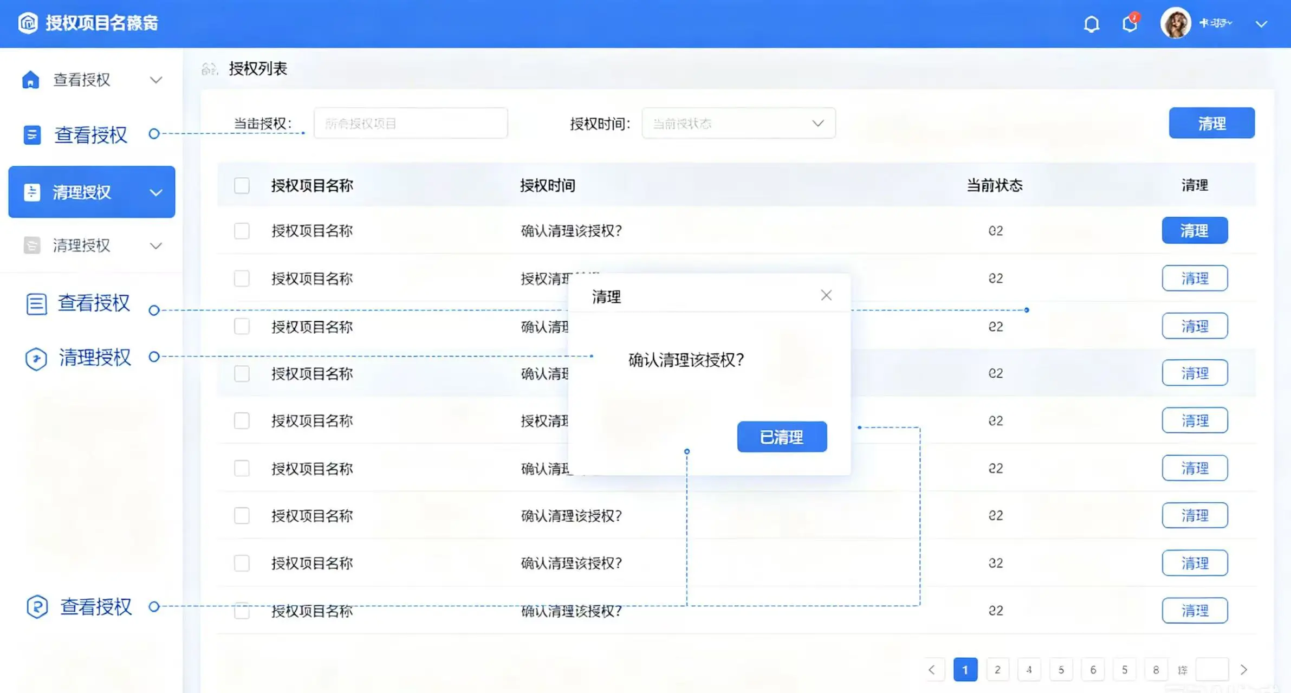The height and width of the screenshot is (693, 1291).
Task: Go to page 2 in pagination
Action: pos(997,670)
